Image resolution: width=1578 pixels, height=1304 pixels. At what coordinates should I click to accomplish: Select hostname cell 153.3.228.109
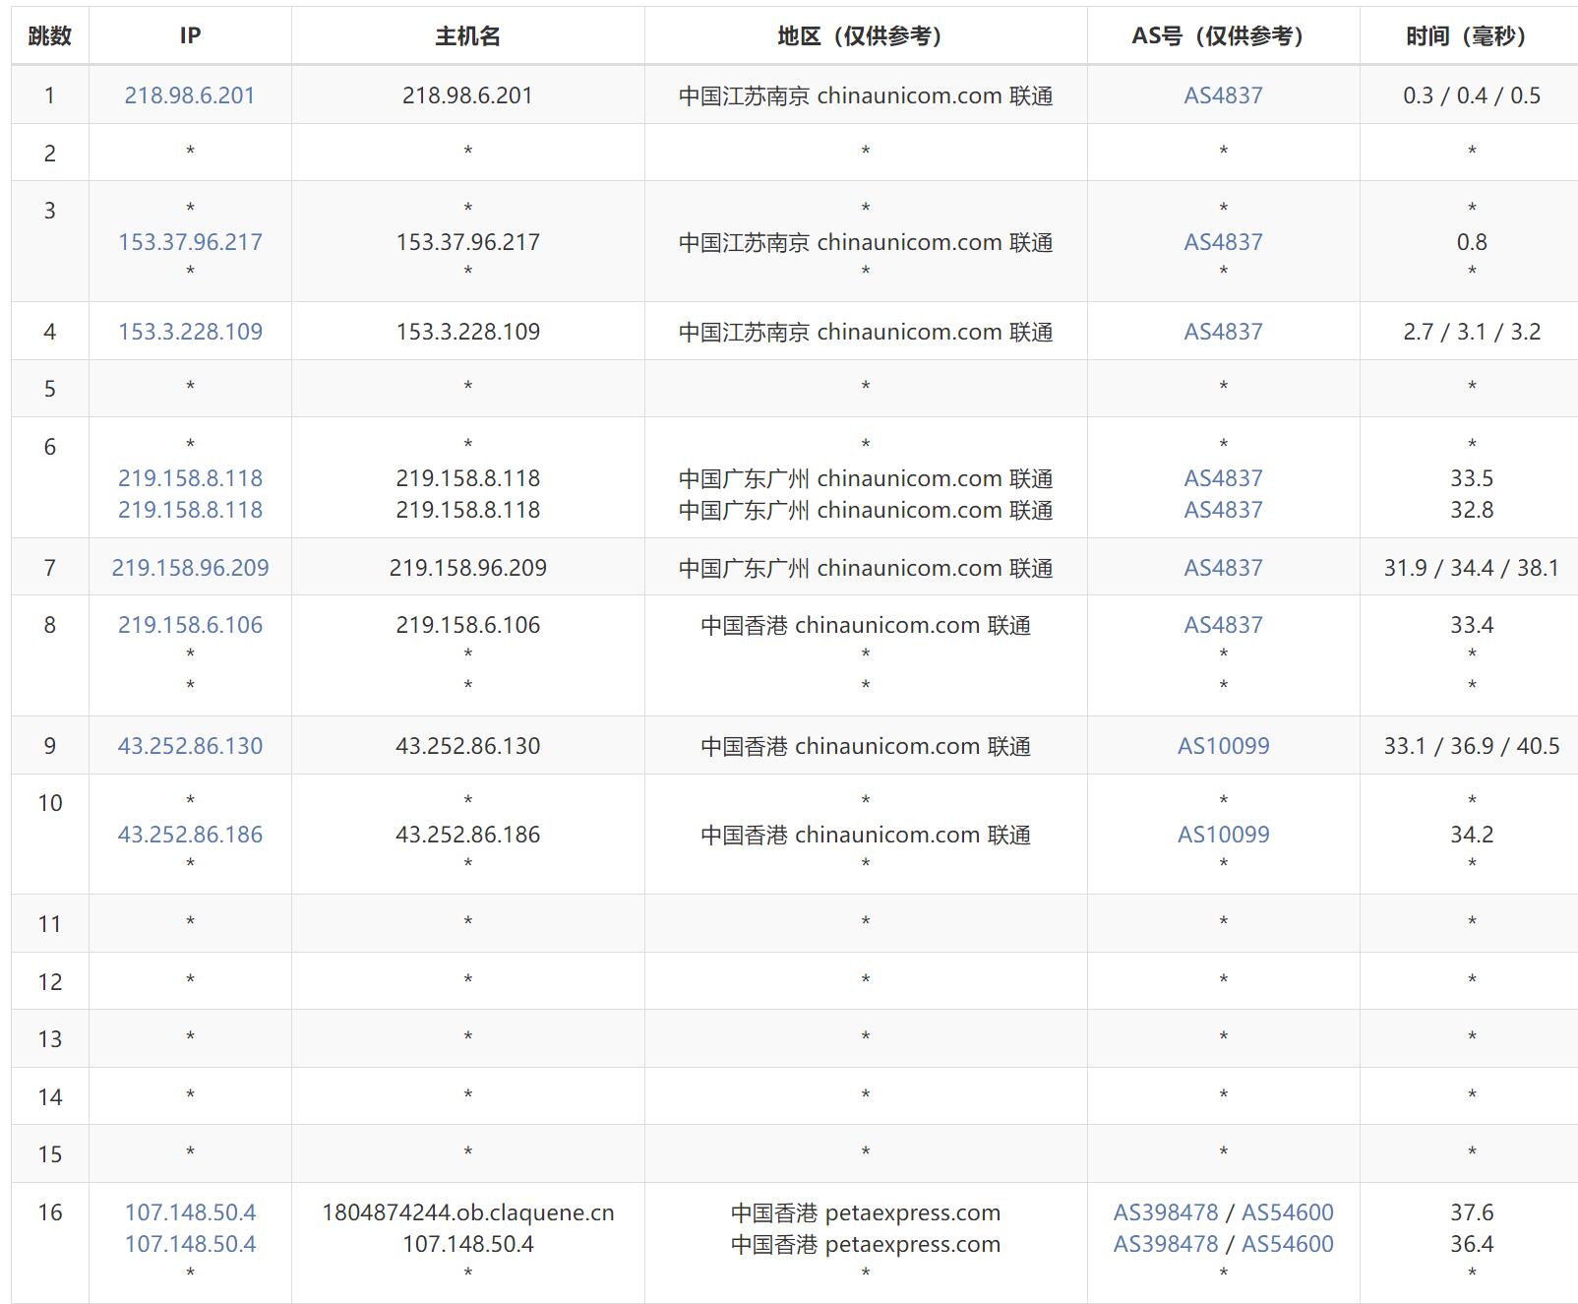468,332
